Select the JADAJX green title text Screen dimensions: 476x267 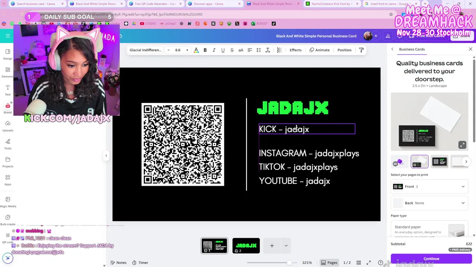(293, 108)
